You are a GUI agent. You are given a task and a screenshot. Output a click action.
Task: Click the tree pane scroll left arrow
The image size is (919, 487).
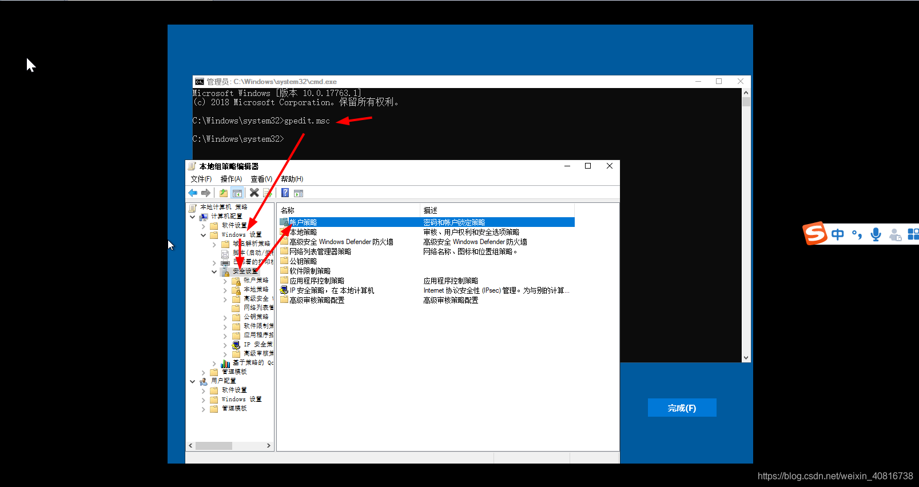(x=191, y=445)
